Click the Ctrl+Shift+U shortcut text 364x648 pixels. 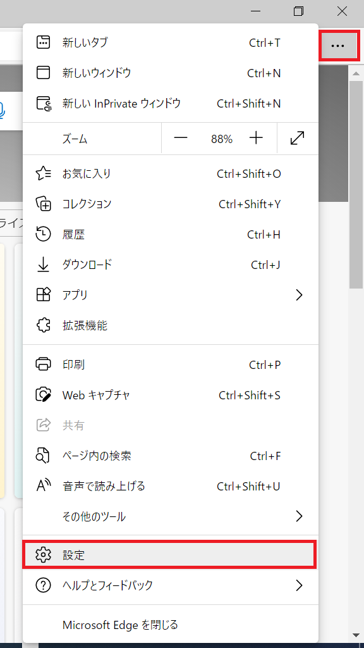pos(248,486)
